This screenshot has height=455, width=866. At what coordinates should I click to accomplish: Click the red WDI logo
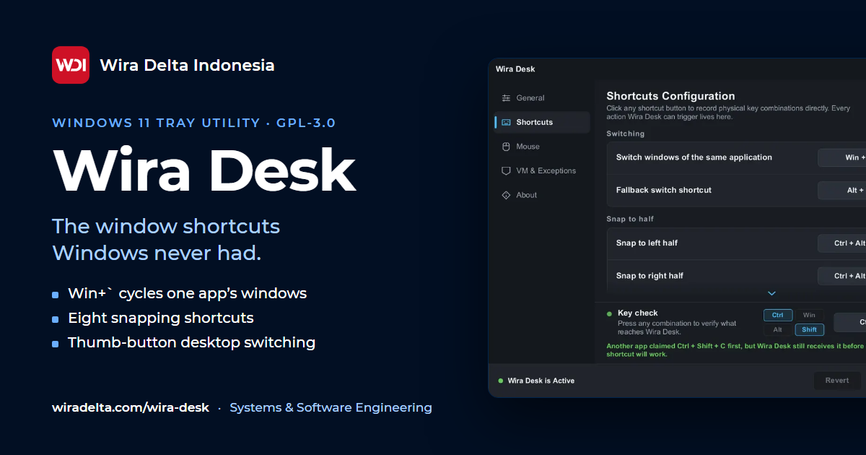71,65
